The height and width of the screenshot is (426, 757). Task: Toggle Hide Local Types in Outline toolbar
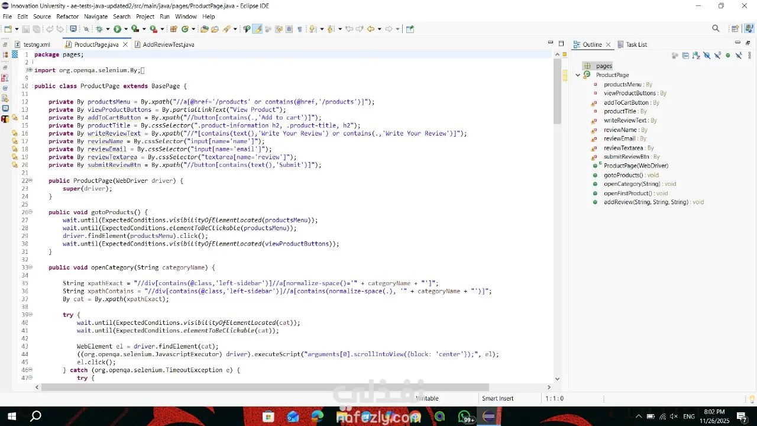(x=739, y=56)
